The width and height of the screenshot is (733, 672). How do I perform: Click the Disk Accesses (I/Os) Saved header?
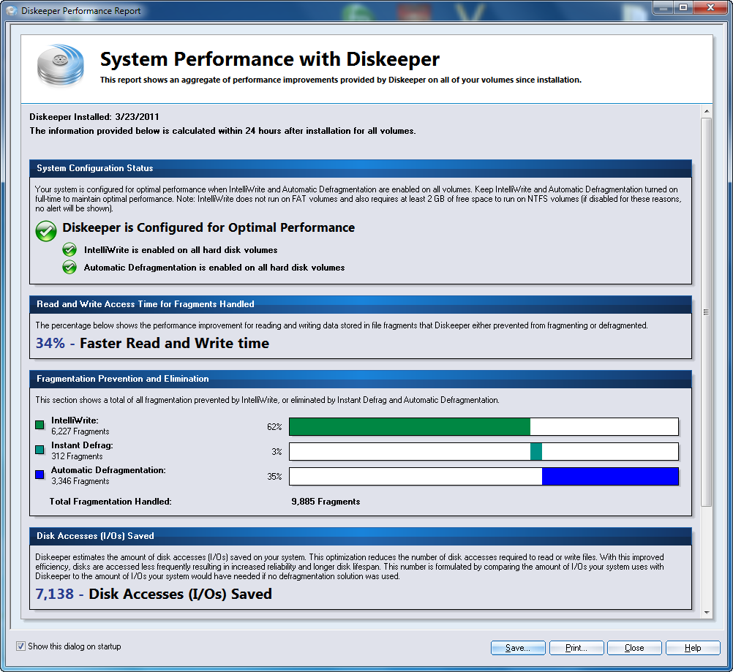pyautogui.click(x=361, y=536)
